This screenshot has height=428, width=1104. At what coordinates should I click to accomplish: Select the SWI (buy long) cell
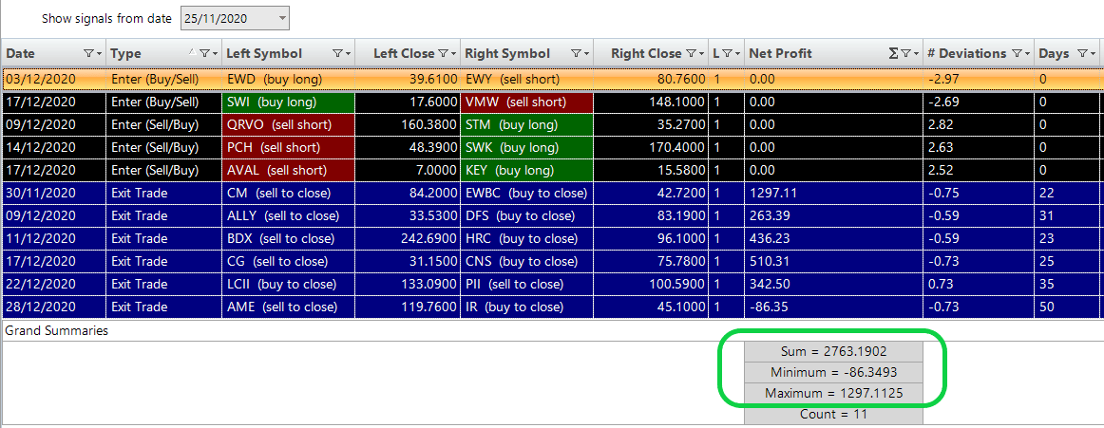[287, 102]
